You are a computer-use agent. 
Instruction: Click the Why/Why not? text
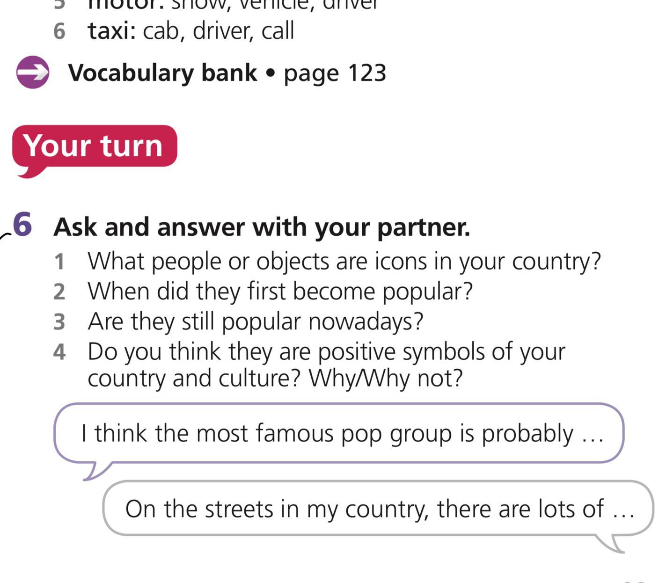point(385,378)
